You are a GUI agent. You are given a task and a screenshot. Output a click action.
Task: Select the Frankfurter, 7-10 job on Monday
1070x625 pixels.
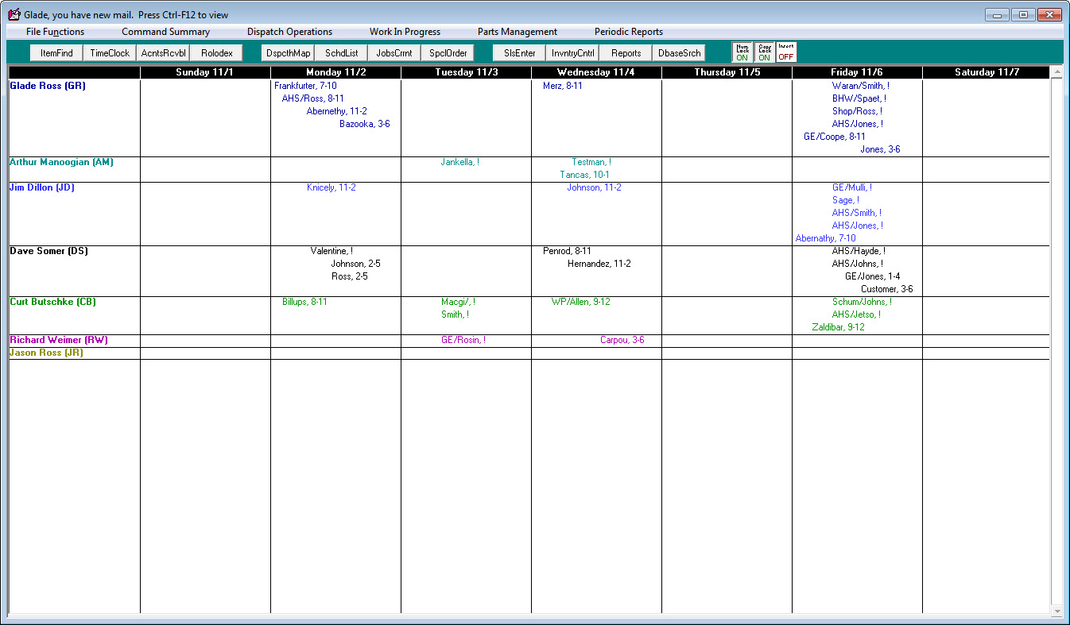(305, 86)
